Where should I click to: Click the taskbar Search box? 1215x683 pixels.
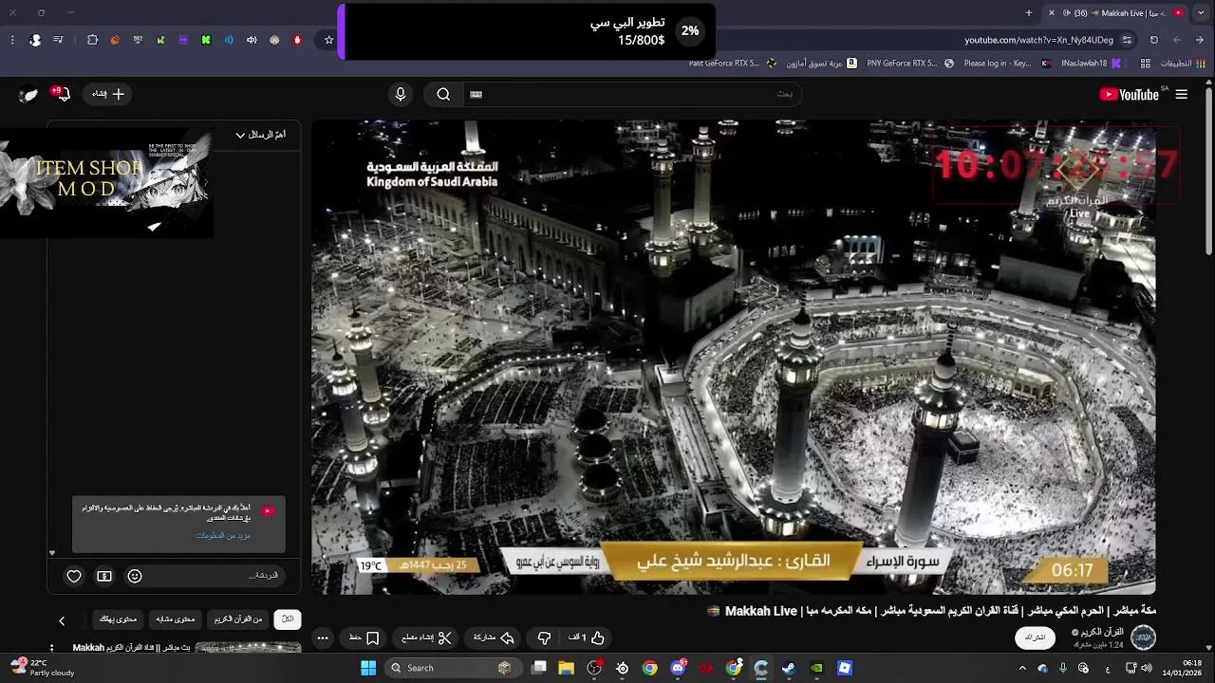click(452, 668)
